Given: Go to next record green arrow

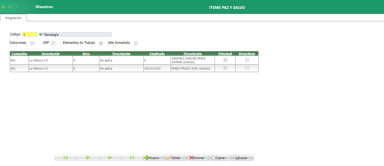Looking at the screenshot, I should coord(110,158).
